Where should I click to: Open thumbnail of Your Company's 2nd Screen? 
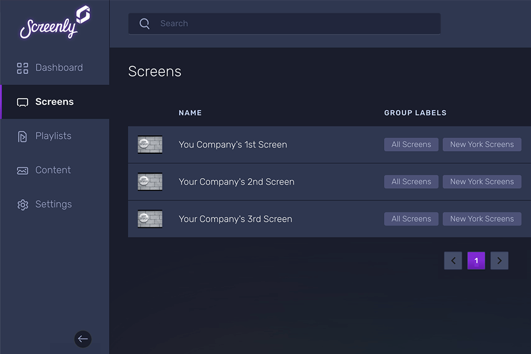pyautogui.click(x=150, y=182)
